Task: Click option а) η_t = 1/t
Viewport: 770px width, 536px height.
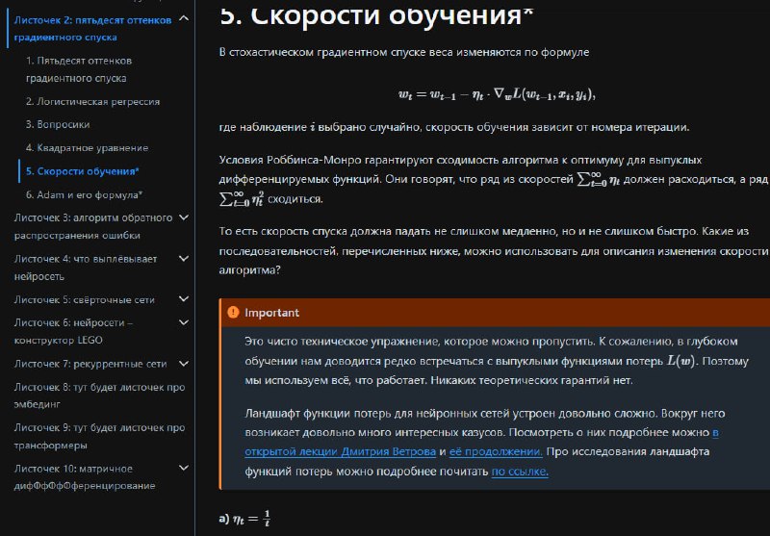Action: (x=244, y=519)
